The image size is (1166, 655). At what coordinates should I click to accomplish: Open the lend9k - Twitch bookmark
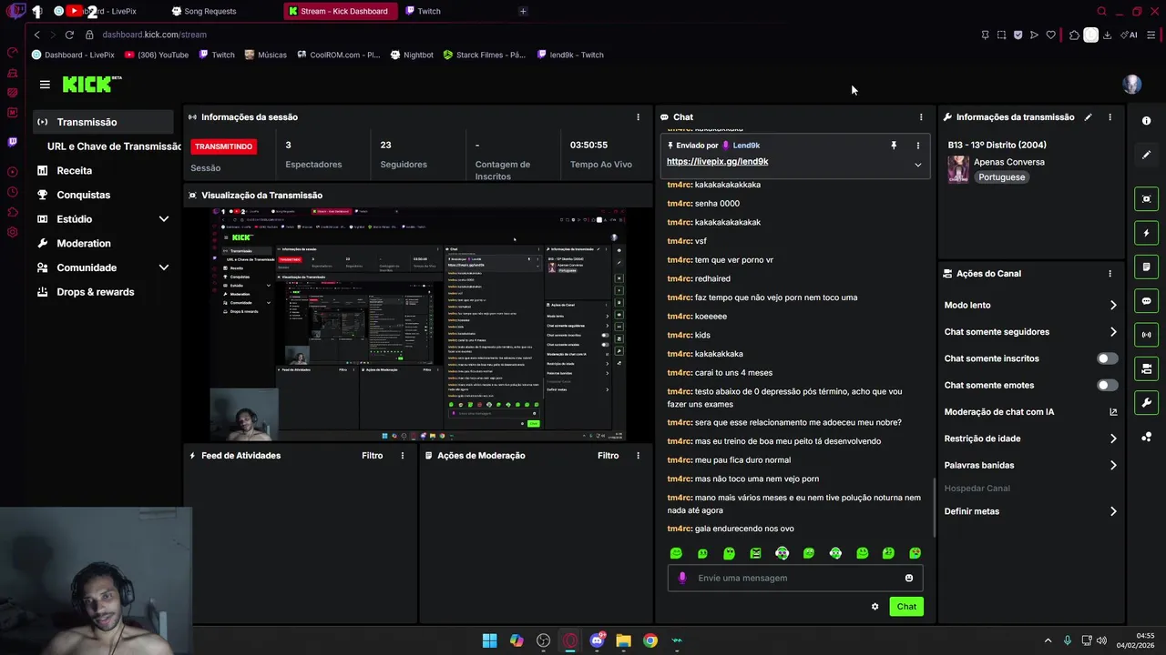pyautogui.click(x=570, y=55)
